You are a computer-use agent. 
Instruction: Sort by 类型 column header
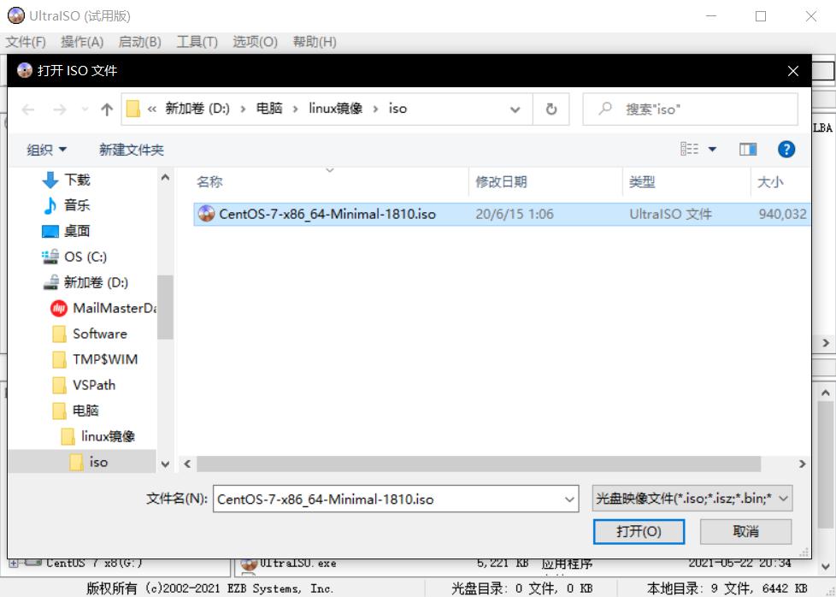click(x=641, y=182)
